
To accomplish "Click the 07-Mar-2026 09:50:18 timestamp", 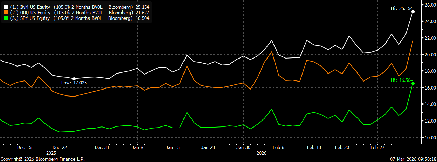I will tap(414, 159).
